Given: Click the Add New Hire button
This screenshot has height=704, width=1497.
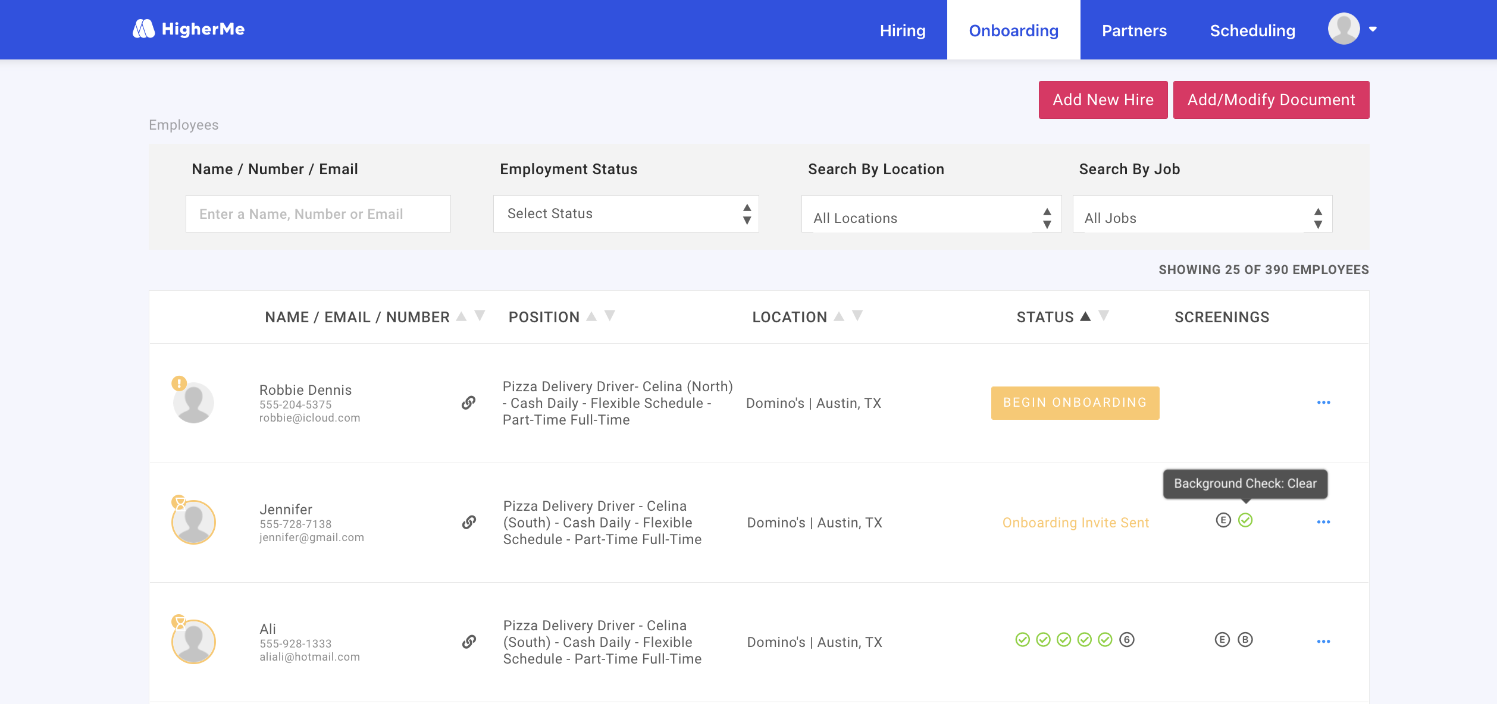Looking at the screenshot, I should (1103, 100).
